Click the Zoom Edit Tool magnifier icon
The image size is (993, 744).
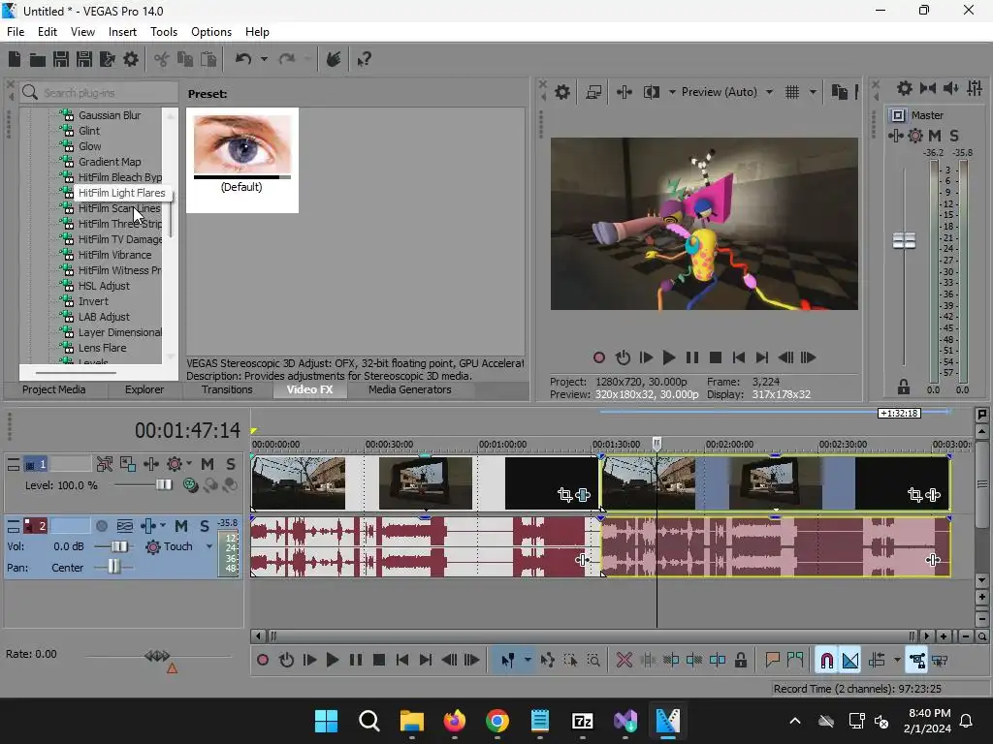[594, 661]
